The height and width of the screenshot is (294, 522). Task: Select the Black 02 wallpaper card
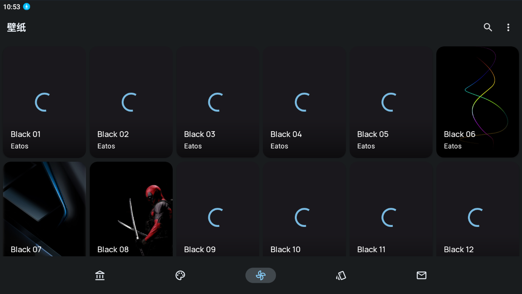(x=131, y=102)
